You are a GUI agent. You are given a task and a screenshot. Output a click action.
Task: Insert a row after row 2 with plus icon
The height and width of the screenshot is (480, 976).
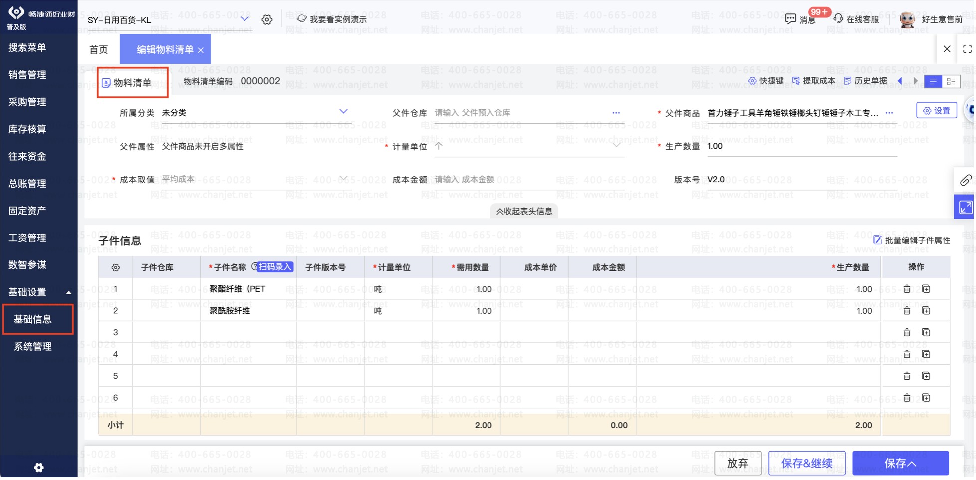[x=926, y=311]
